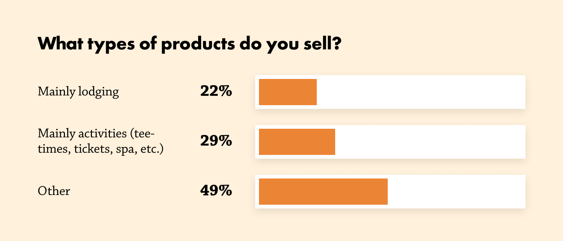Click the "What types of products" heading
Image resolution: width=563 pixels, height=241 pixels.
point(189,44)
